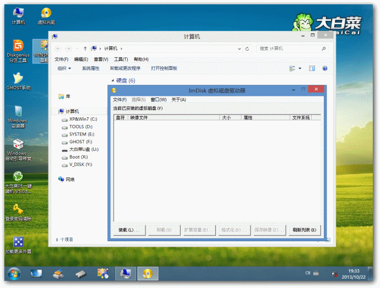380x288 pixels.
Task: Open the memory chip taskbar icon
Action: pos(81,274)
